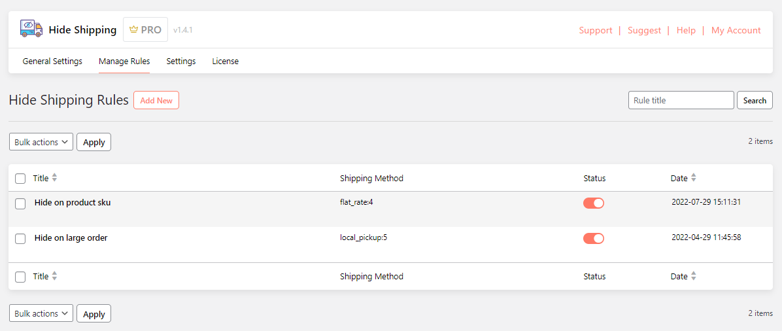782x331 pixels.
Task: Toggle status for 'Hide on large order'
Action: coord(593,238)
